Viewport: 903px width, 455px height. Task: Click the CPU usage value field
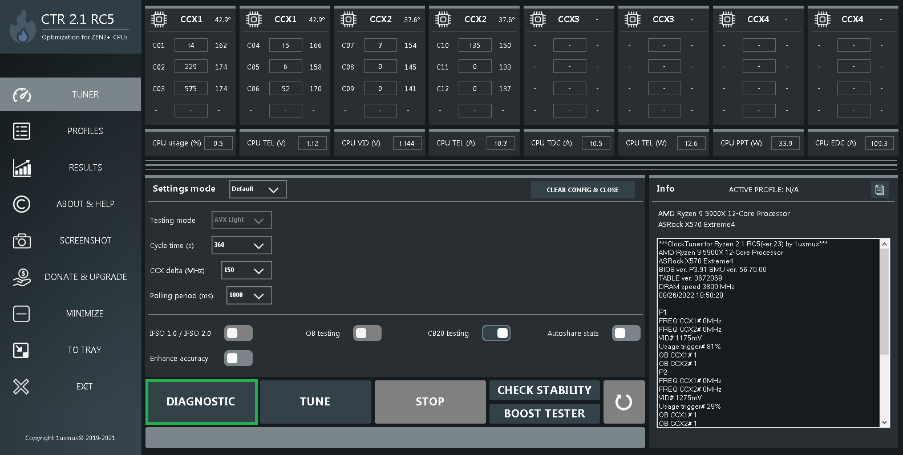pyautogui.click(x=218, y=143)
